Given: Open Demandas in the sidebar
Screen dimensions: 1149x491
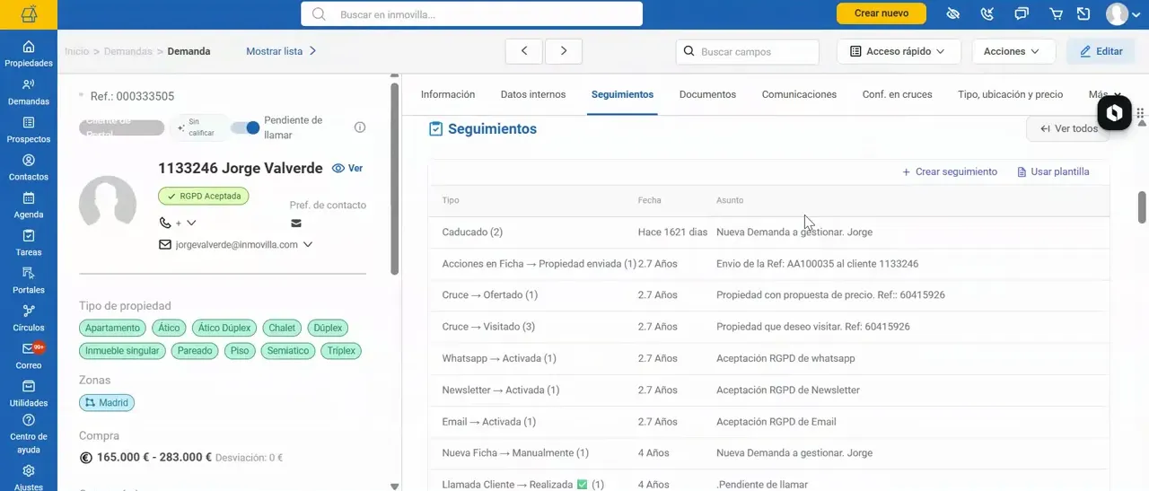Looking at the screenshot, I should click(29, 92).
